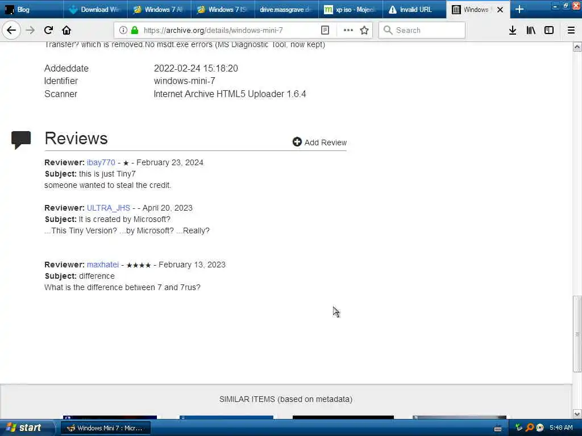Switch to the Download Win tab
Image resolution: width=582 pixels, height=436 pixels.
tap(95, 9)
